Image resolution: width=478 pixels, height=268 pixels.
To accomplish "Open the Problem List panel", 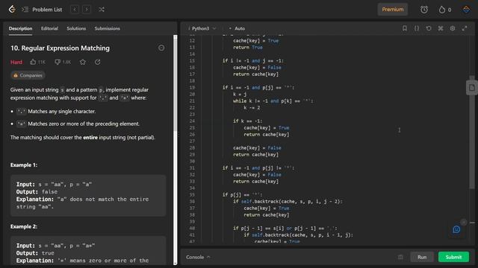I will pyautogui.click(x=42, y=10).
